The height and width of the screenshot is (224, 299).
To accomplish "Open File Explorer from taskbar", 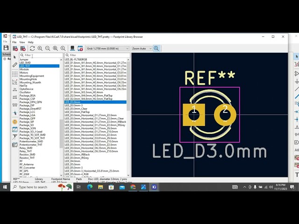I will pos(100,187).
